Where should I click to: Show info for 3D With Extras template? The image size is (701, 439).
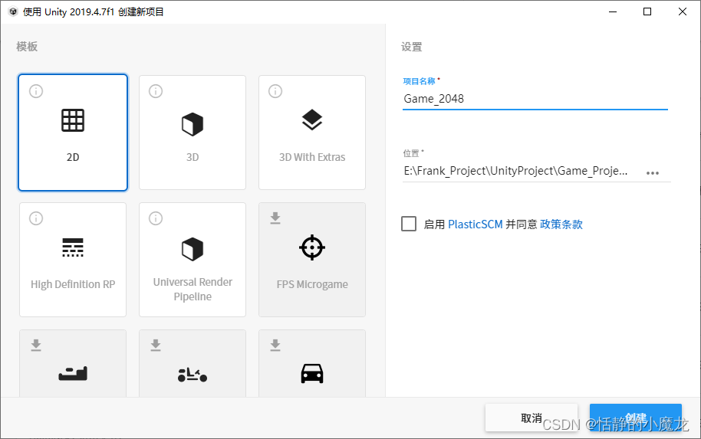point(275,91)
